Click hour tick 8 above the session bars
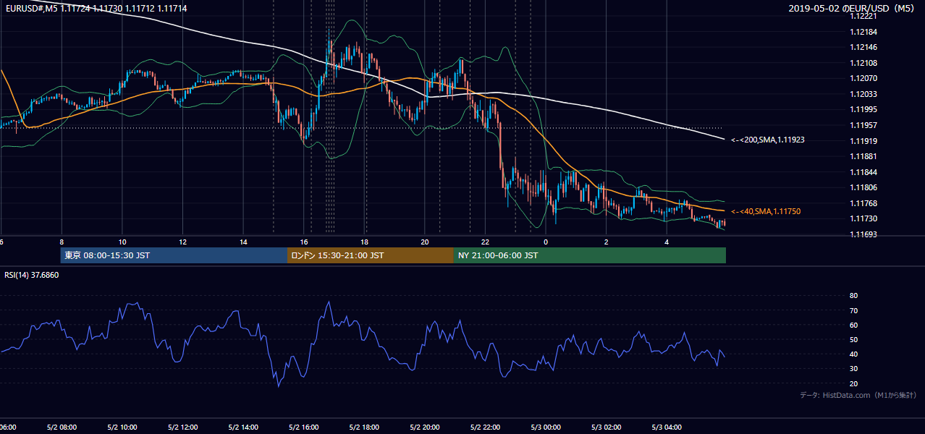925x434 pixels. coord(62,242)
